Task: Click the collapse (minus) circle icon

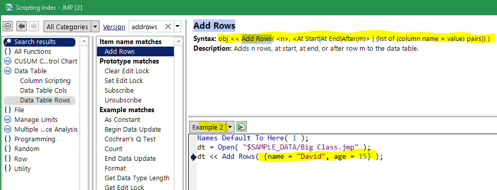Action: coord(8,27)
